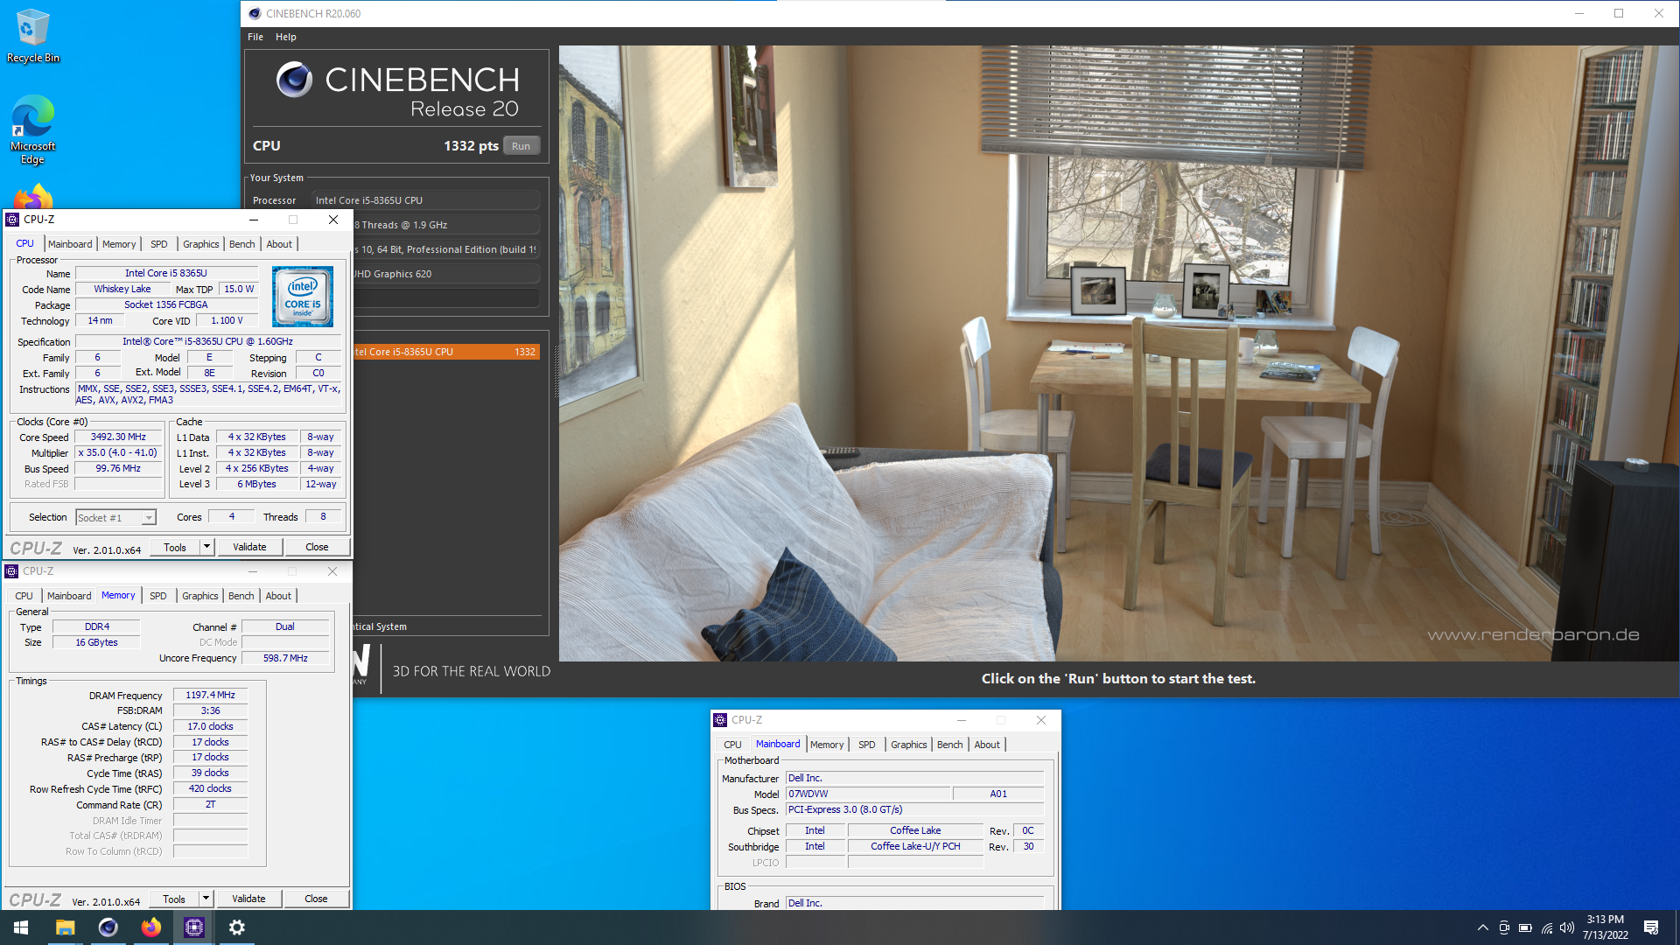The width and height of the screenshot is (1680, 945).
Task: Click the PCI-Express 3.0 bus specs field
Action: tap(914, 810)
